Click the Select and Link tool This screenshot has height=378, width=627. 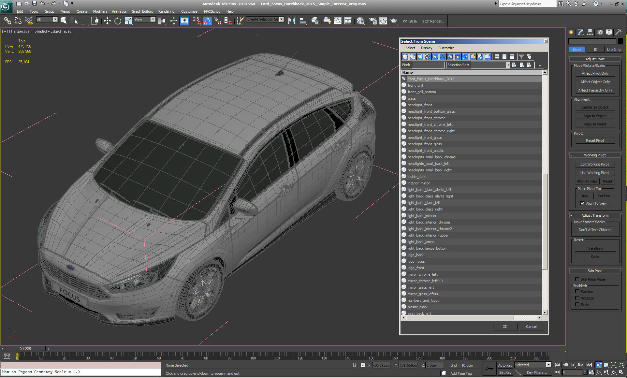coord(7,21)
